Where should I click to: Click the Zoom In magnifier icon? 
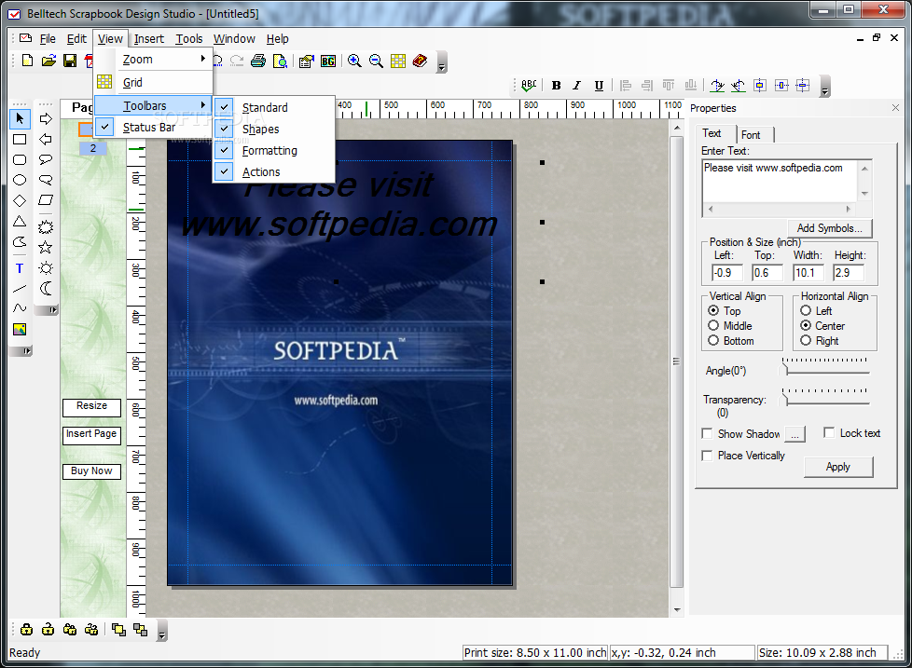click(354, 61)
